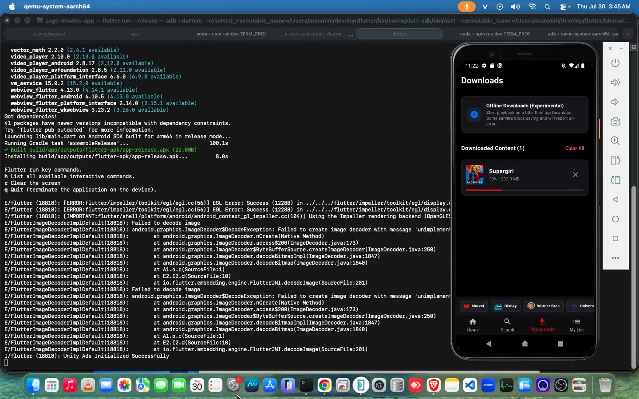Open Brave browser from the Dock

click(x=434, y=385)
